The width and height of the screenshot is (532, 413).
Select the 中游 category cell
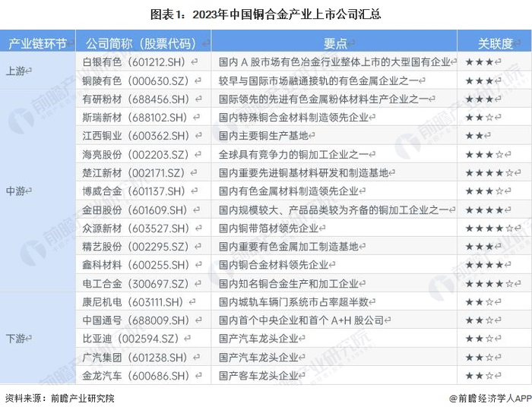(37, 191)
